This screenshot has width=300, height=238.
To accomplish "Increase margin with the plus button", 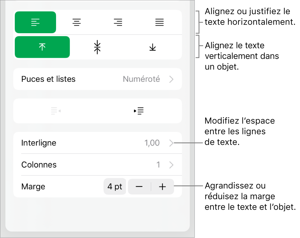I will [162, 187].
